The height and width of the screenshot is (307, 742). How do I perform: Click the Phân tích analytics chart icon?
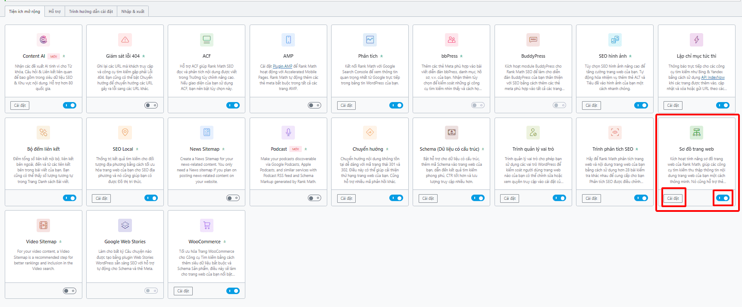pos(370,40)
